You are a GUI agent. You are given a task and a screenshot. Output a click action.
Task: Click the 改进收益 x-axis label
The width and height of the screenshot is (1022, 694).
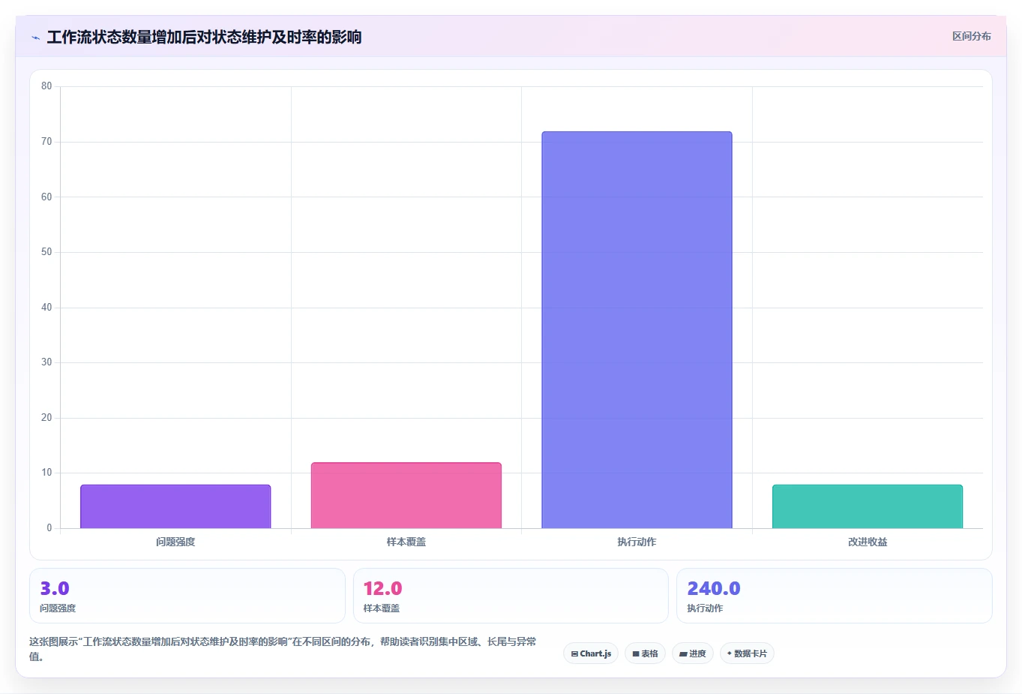(x=868, y=542)
